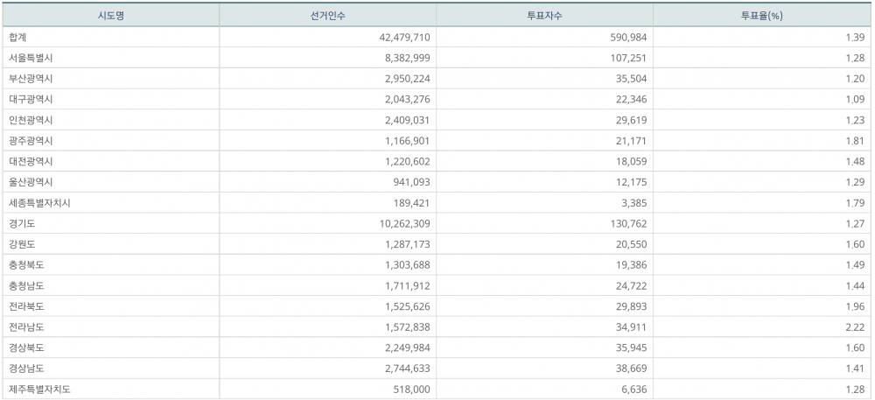Click the 제주특별자치도 cell
The width and height of the screenshot is (875, 400).
39,389
